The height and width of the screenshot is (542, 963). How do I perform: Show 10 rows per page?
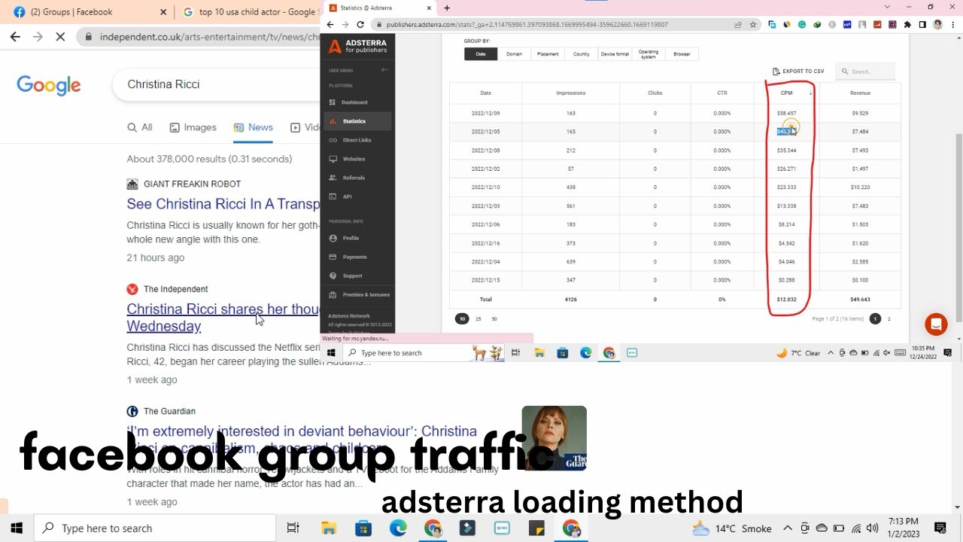pos(462,319)
